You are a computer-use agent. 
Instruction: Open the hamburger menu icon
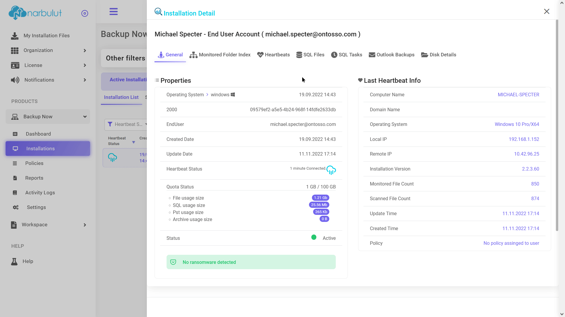114,12
